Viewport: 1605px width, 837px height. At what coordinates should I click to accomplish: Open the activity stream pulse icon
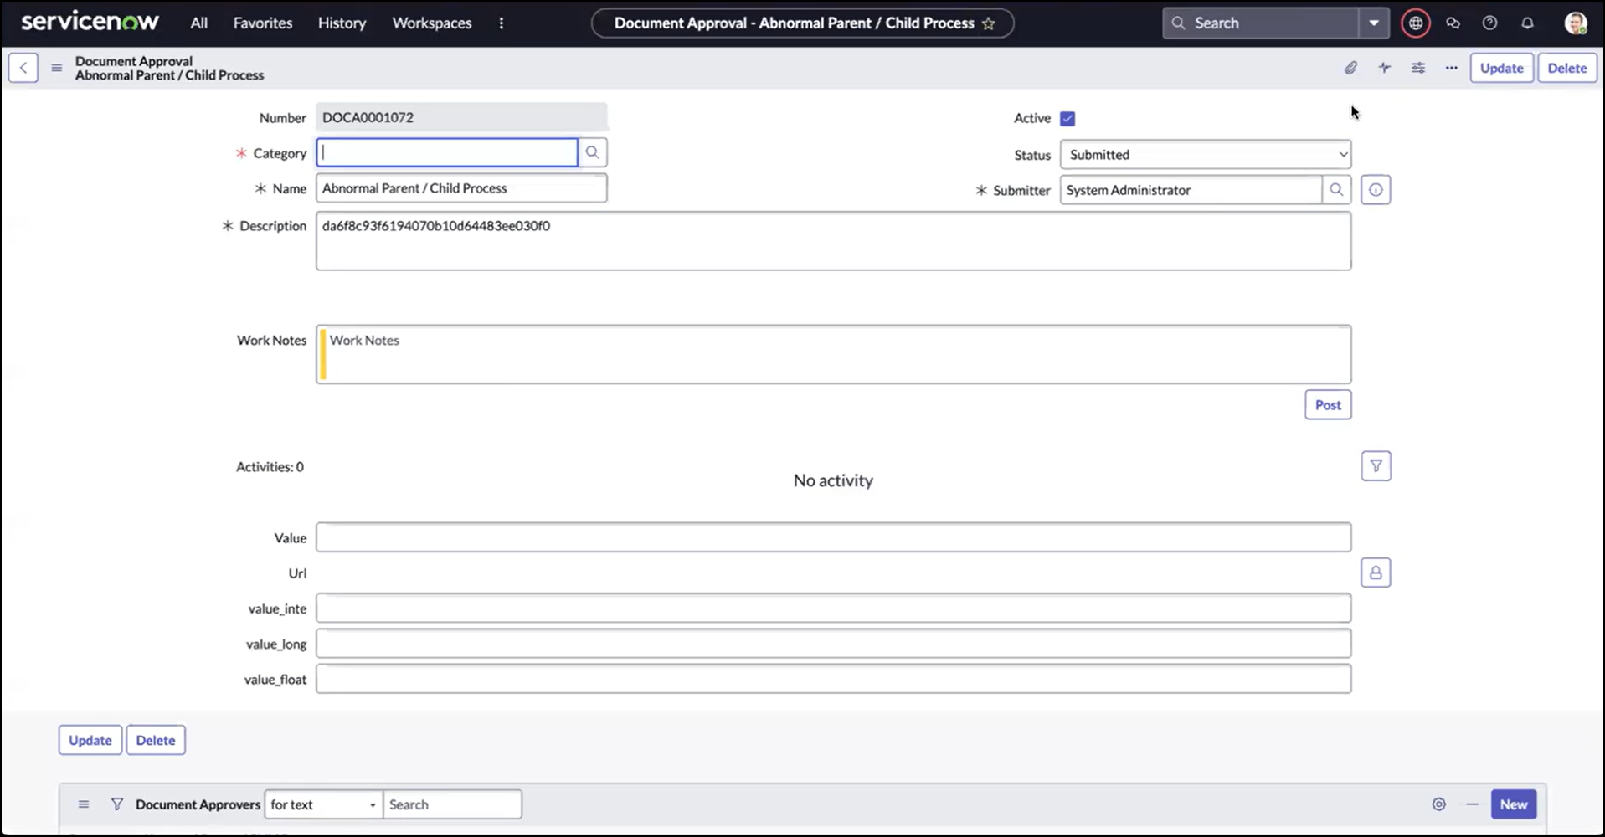pos(1385,68)
